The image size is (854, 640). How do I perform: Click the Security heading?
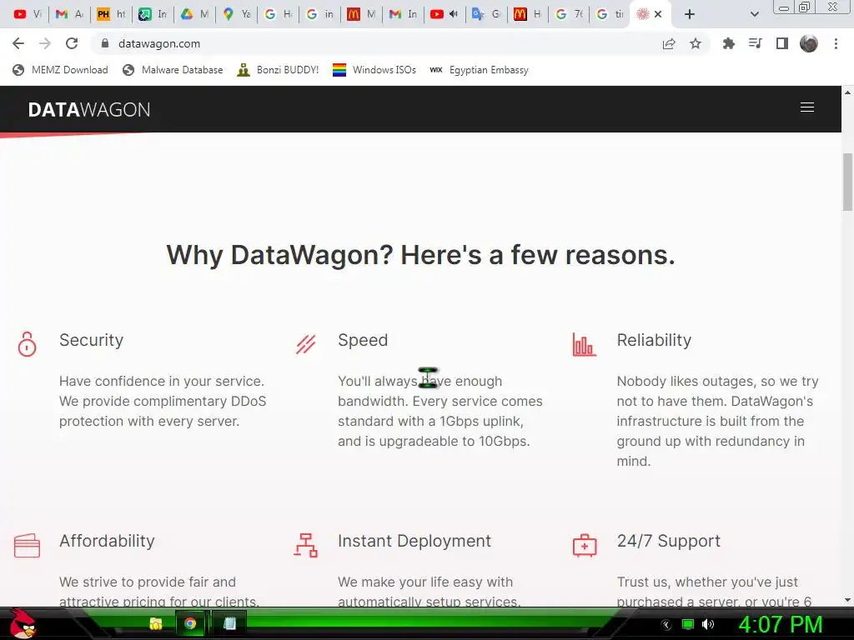pyautogui.click(x=92, y=340)
